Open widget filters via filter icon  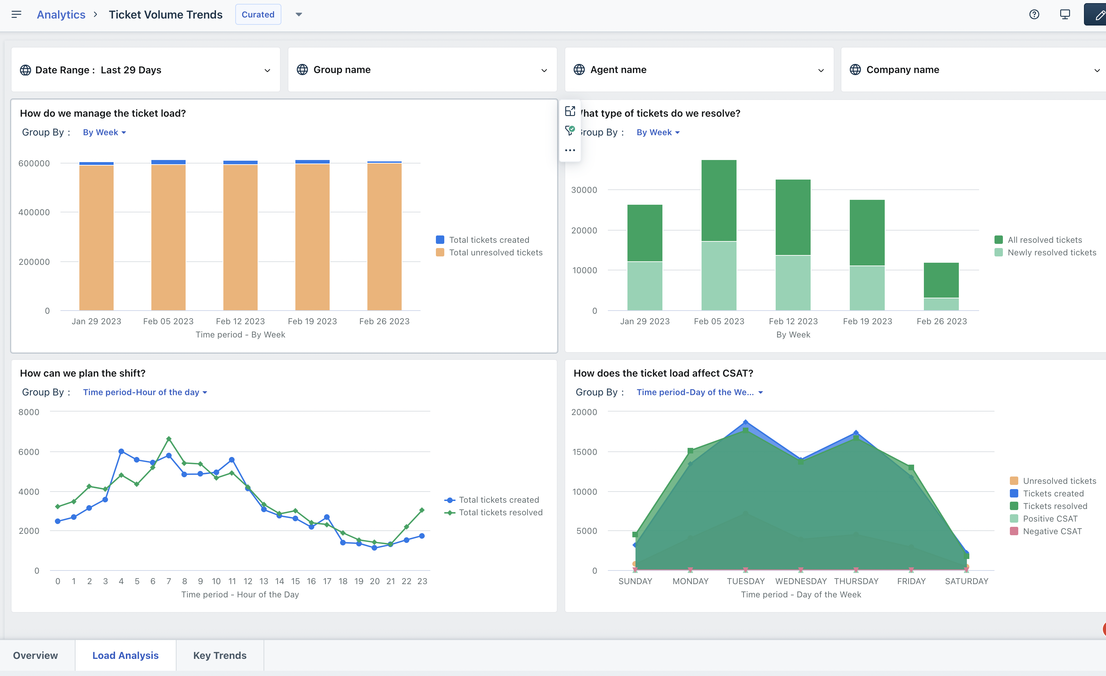(x=570, y=130)
